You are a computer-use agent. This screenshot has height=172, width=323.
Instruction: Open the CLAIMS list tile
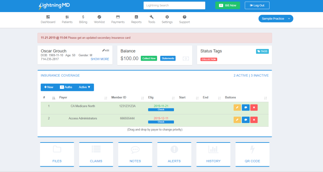(96, 154)
